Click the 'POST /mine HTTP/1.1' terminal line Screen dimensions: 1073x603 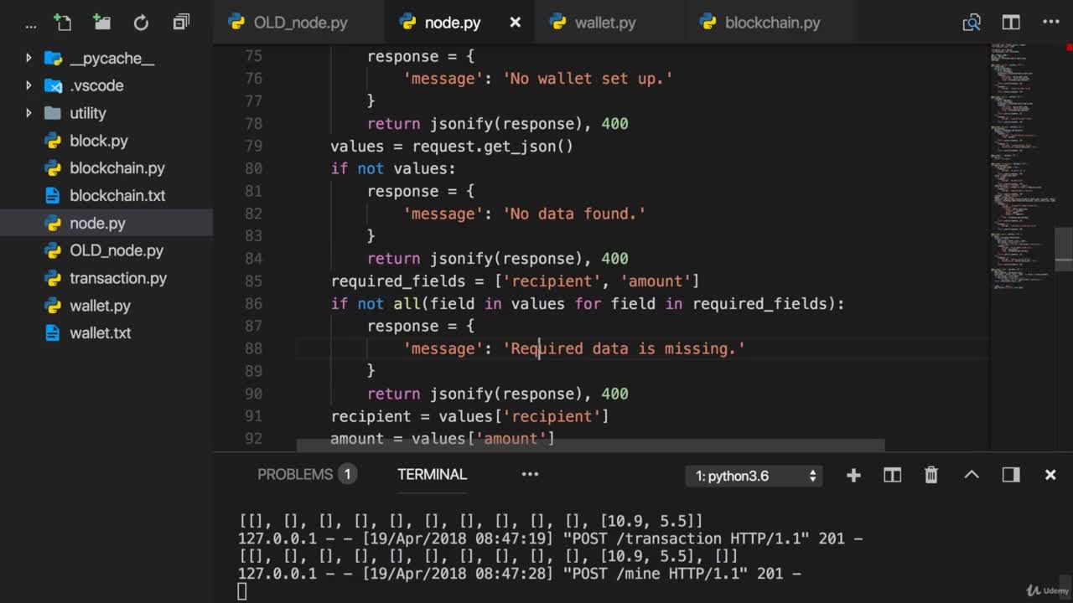coord(520,574)
